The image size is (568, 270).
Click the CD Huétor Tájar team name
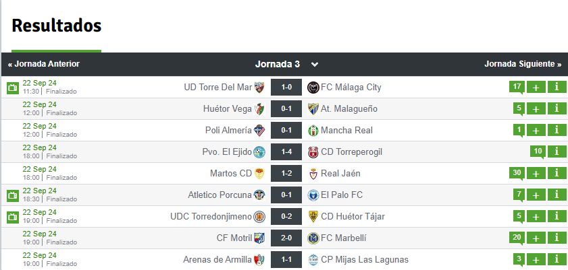point(351,217)
